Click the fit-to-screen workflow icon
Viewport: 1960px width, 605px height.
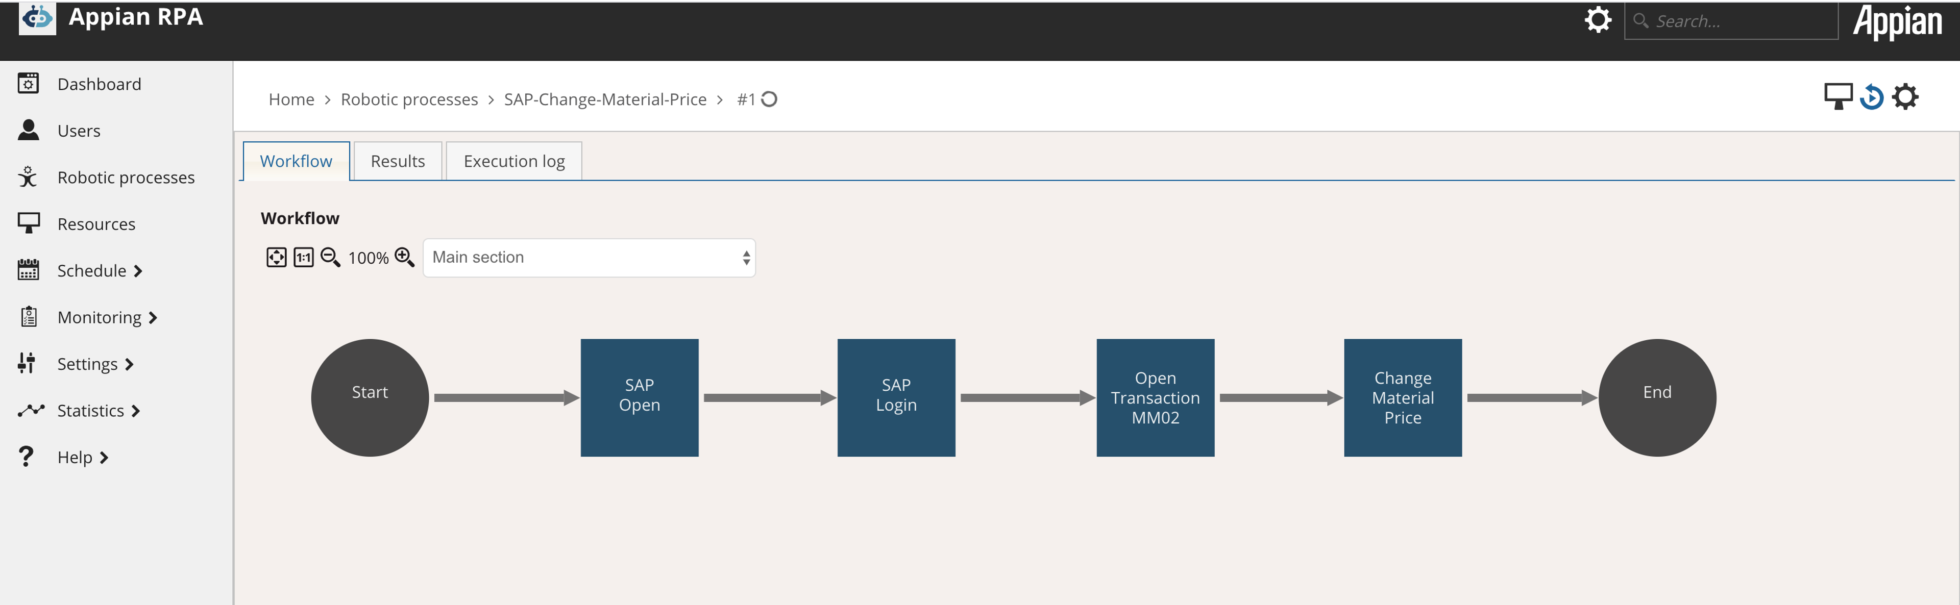point(276,258)
